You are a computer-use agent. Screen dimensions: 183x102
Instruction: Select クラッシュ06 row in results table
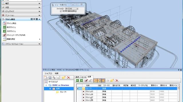click(127, 94)
